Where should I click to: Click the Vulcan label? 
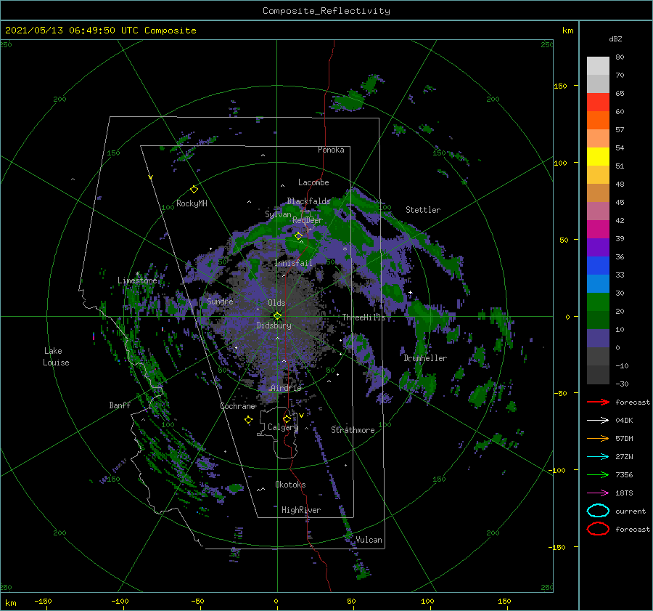point(369,540)
